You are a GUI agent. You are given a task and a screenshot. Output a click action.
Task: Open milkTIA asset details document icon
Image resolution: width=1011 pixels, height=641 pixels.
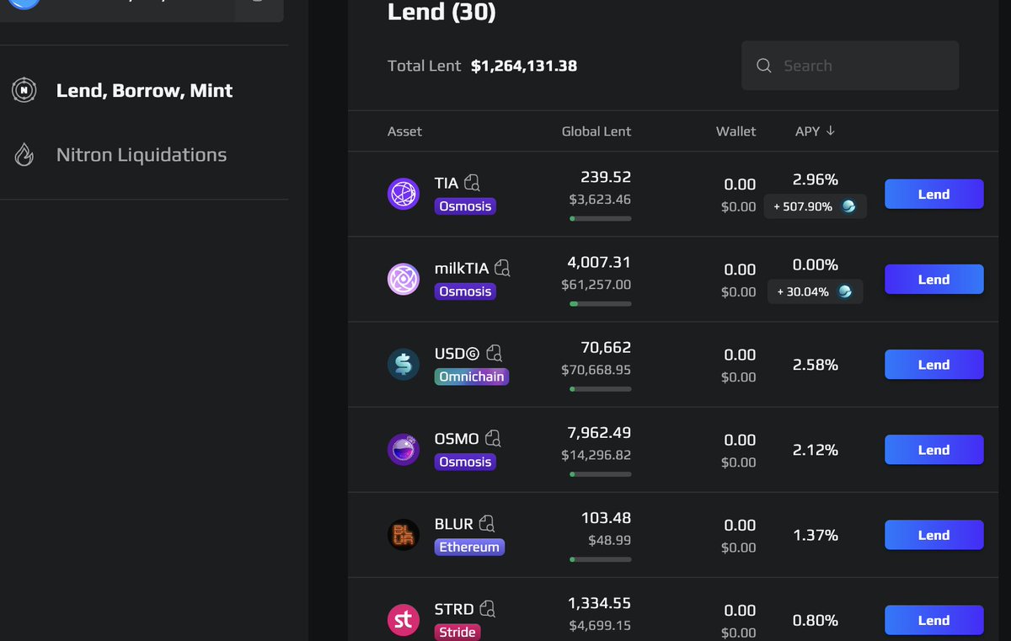[x=502, y=268]
